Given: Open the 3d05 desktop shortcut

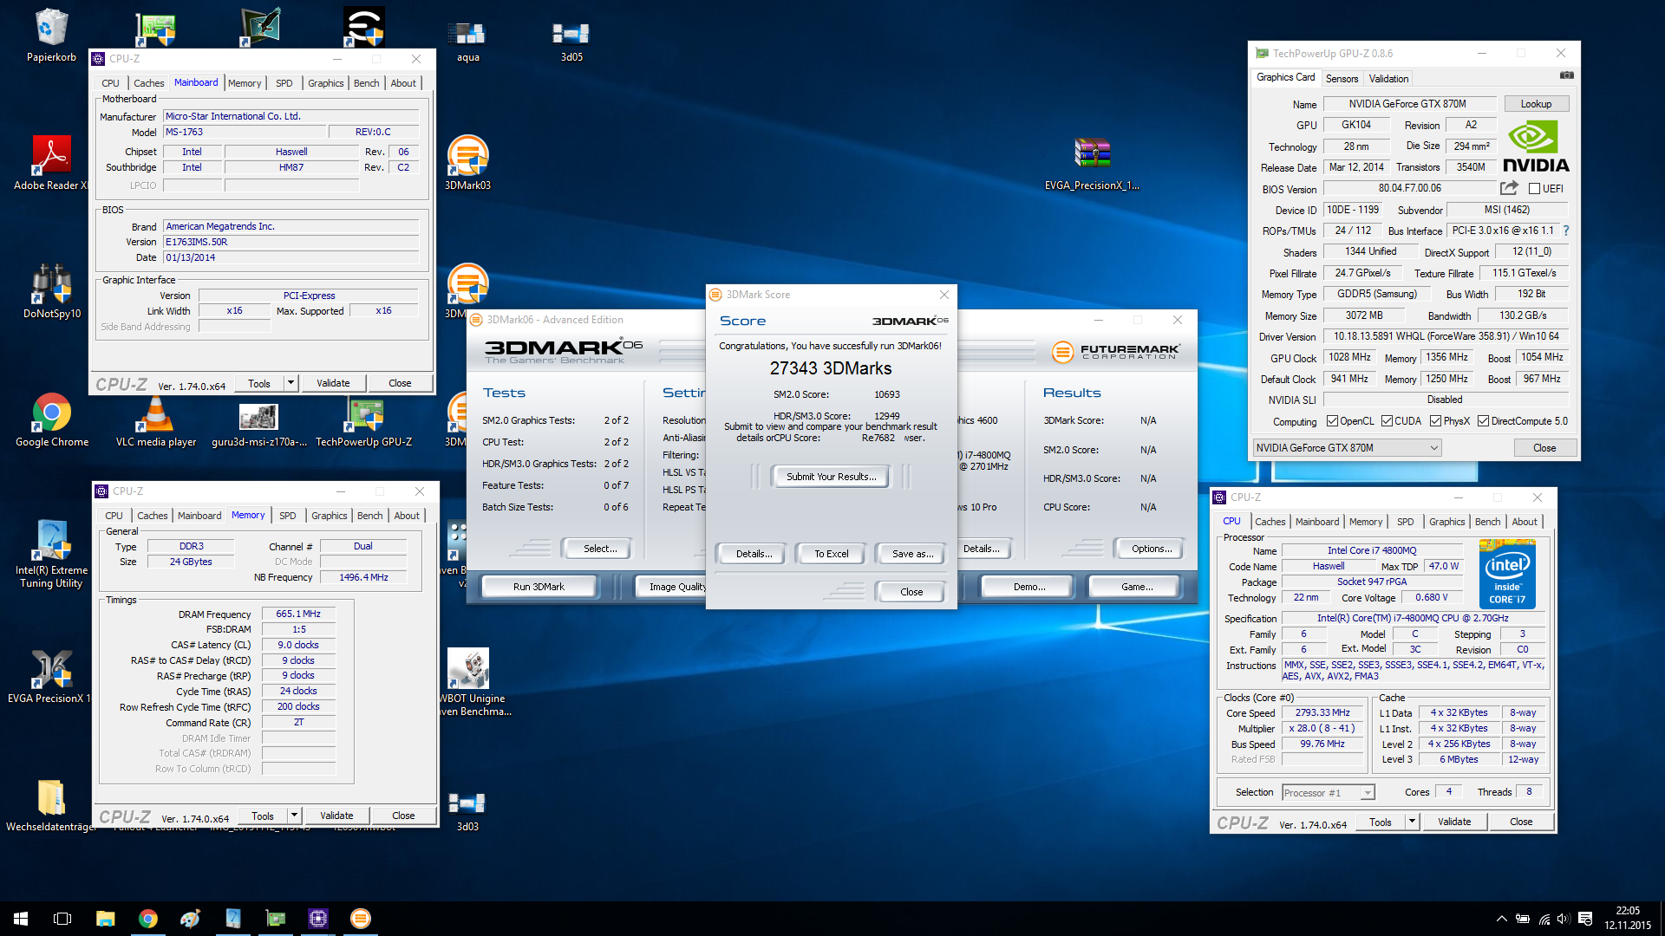Looking at the screenshot, I should pos(571,42).
